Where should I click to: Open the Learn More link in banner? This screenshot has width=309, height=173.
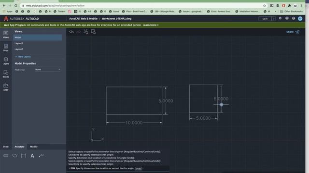tap(151, 25)
